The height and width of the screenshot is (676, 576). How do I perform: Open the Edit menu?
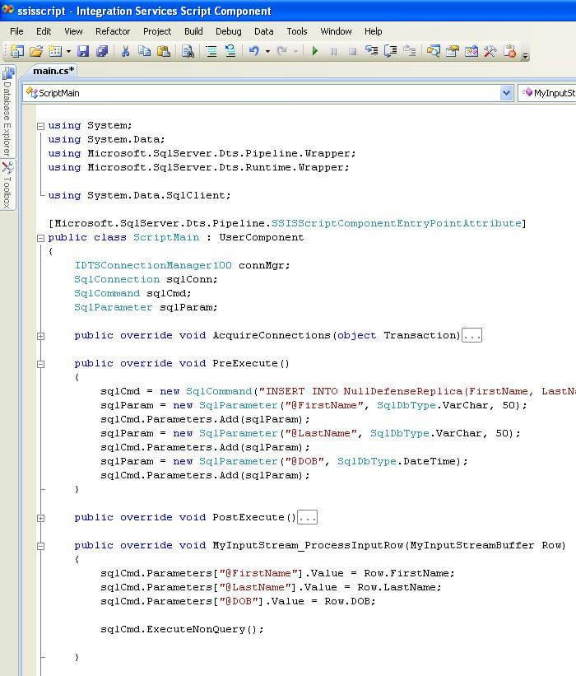[x=44, y=31]
